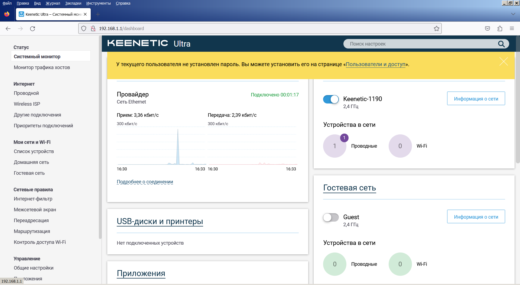Viewport: 520px width, 285px height.
Task: Open the Firefox hamburger application menu
Action: point(512,28)
